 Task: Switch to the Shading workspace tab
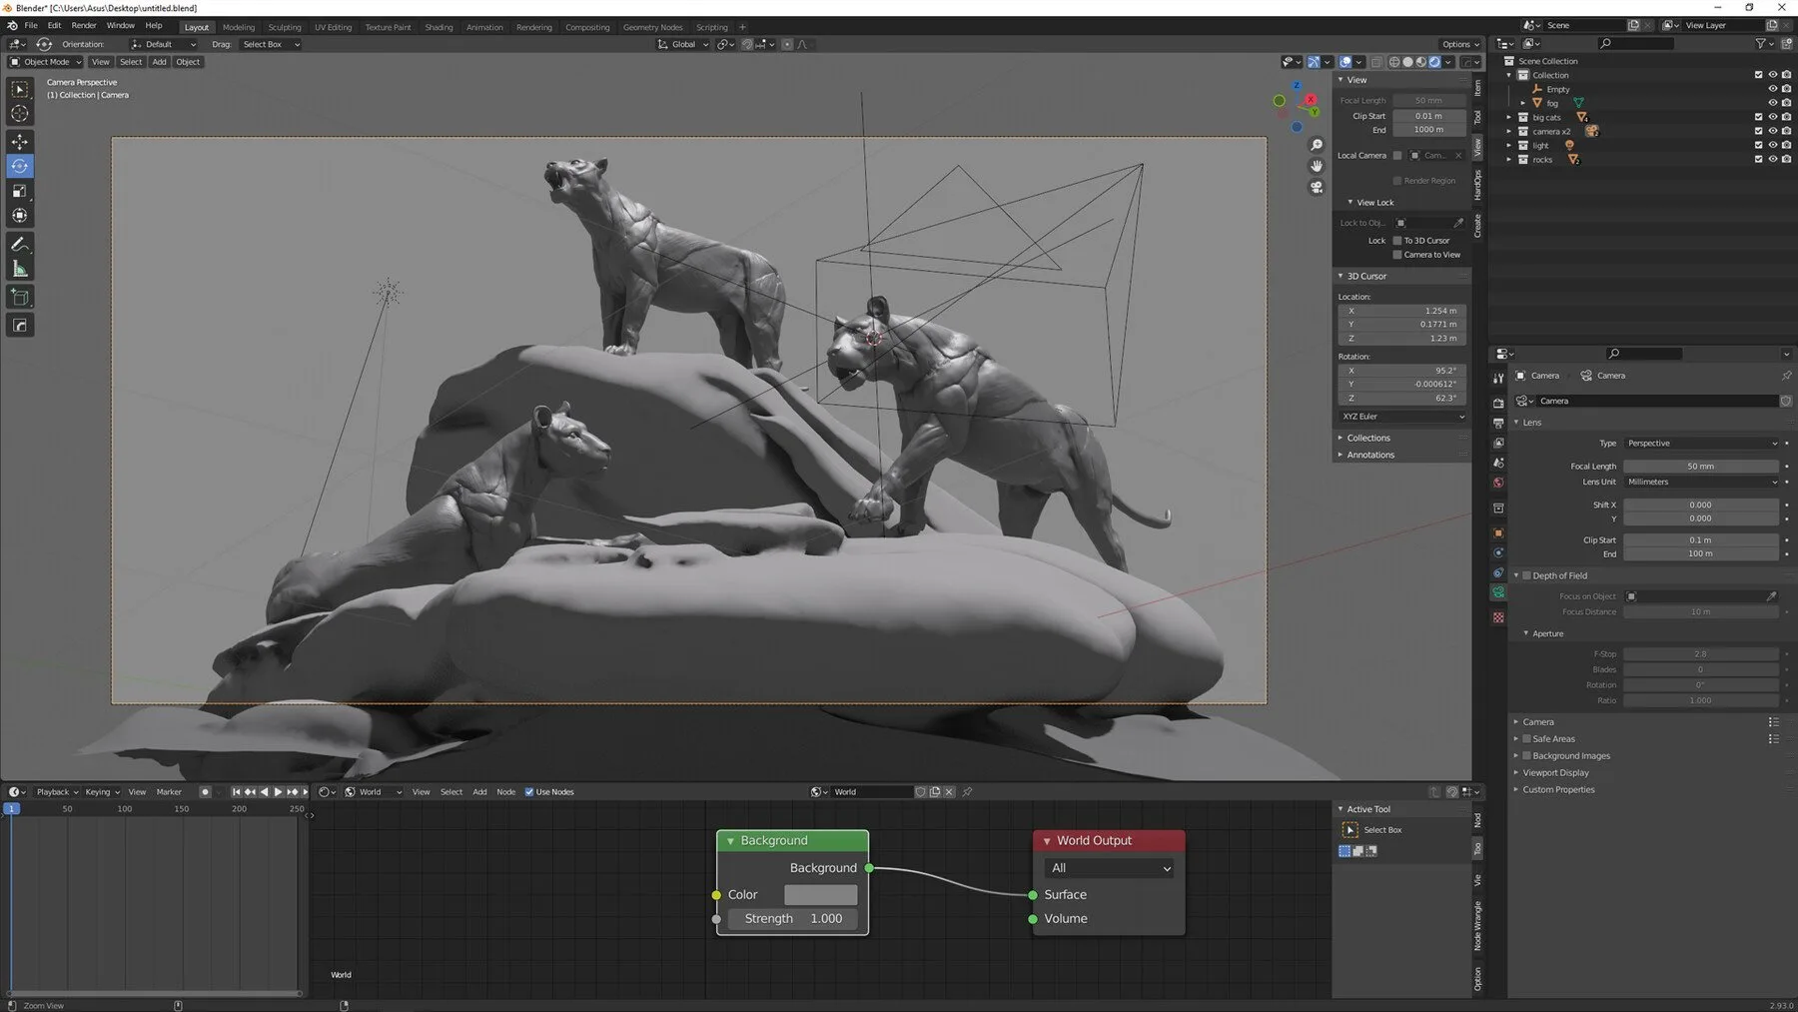pyautogui.click(x=439, y=27)
